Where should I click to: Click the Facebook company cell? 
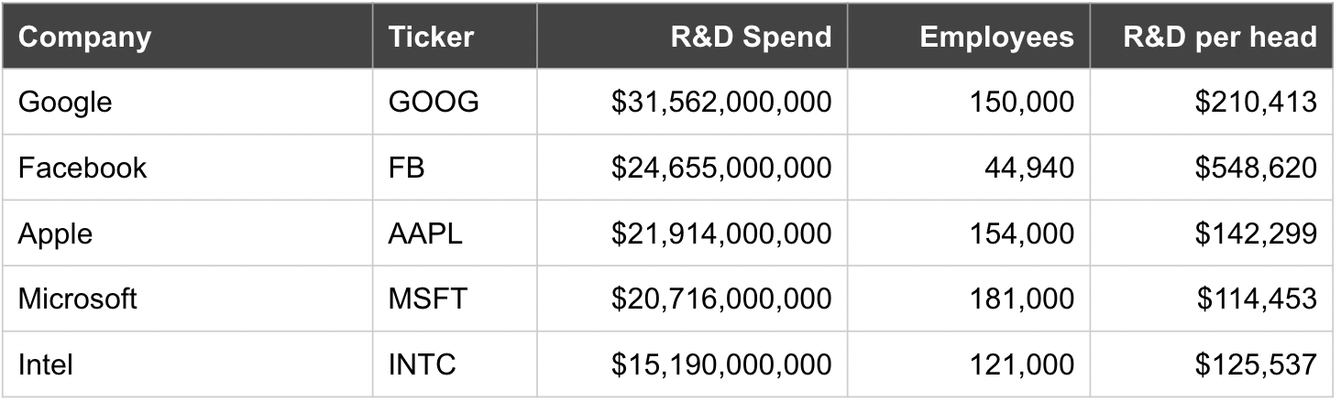pyautogui.click(x=82, y=168)
